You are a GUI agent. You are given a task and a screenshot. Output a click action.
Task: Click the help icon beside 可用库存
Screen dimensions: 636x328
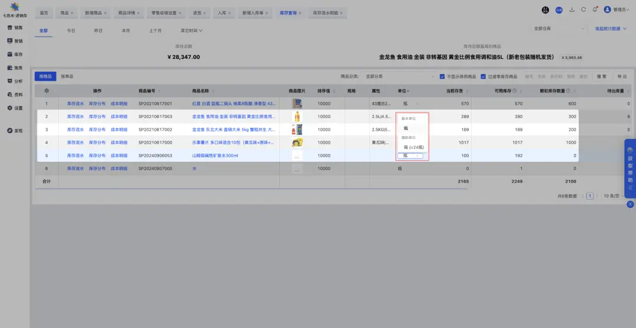coord(514,91)
